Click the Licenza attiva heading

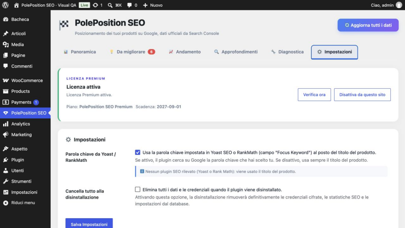83,87
